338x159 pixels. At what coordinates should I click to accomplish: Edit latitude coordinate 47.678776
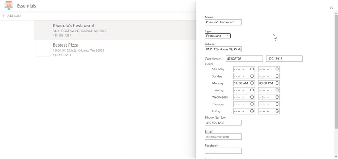[244, 59]
